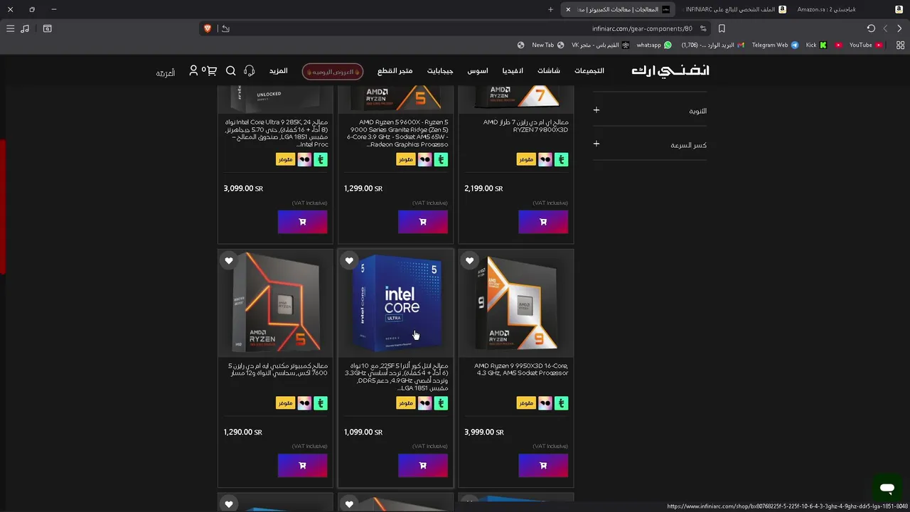
Task: Open the متجر القطع menu item
Action: [395, 71]
